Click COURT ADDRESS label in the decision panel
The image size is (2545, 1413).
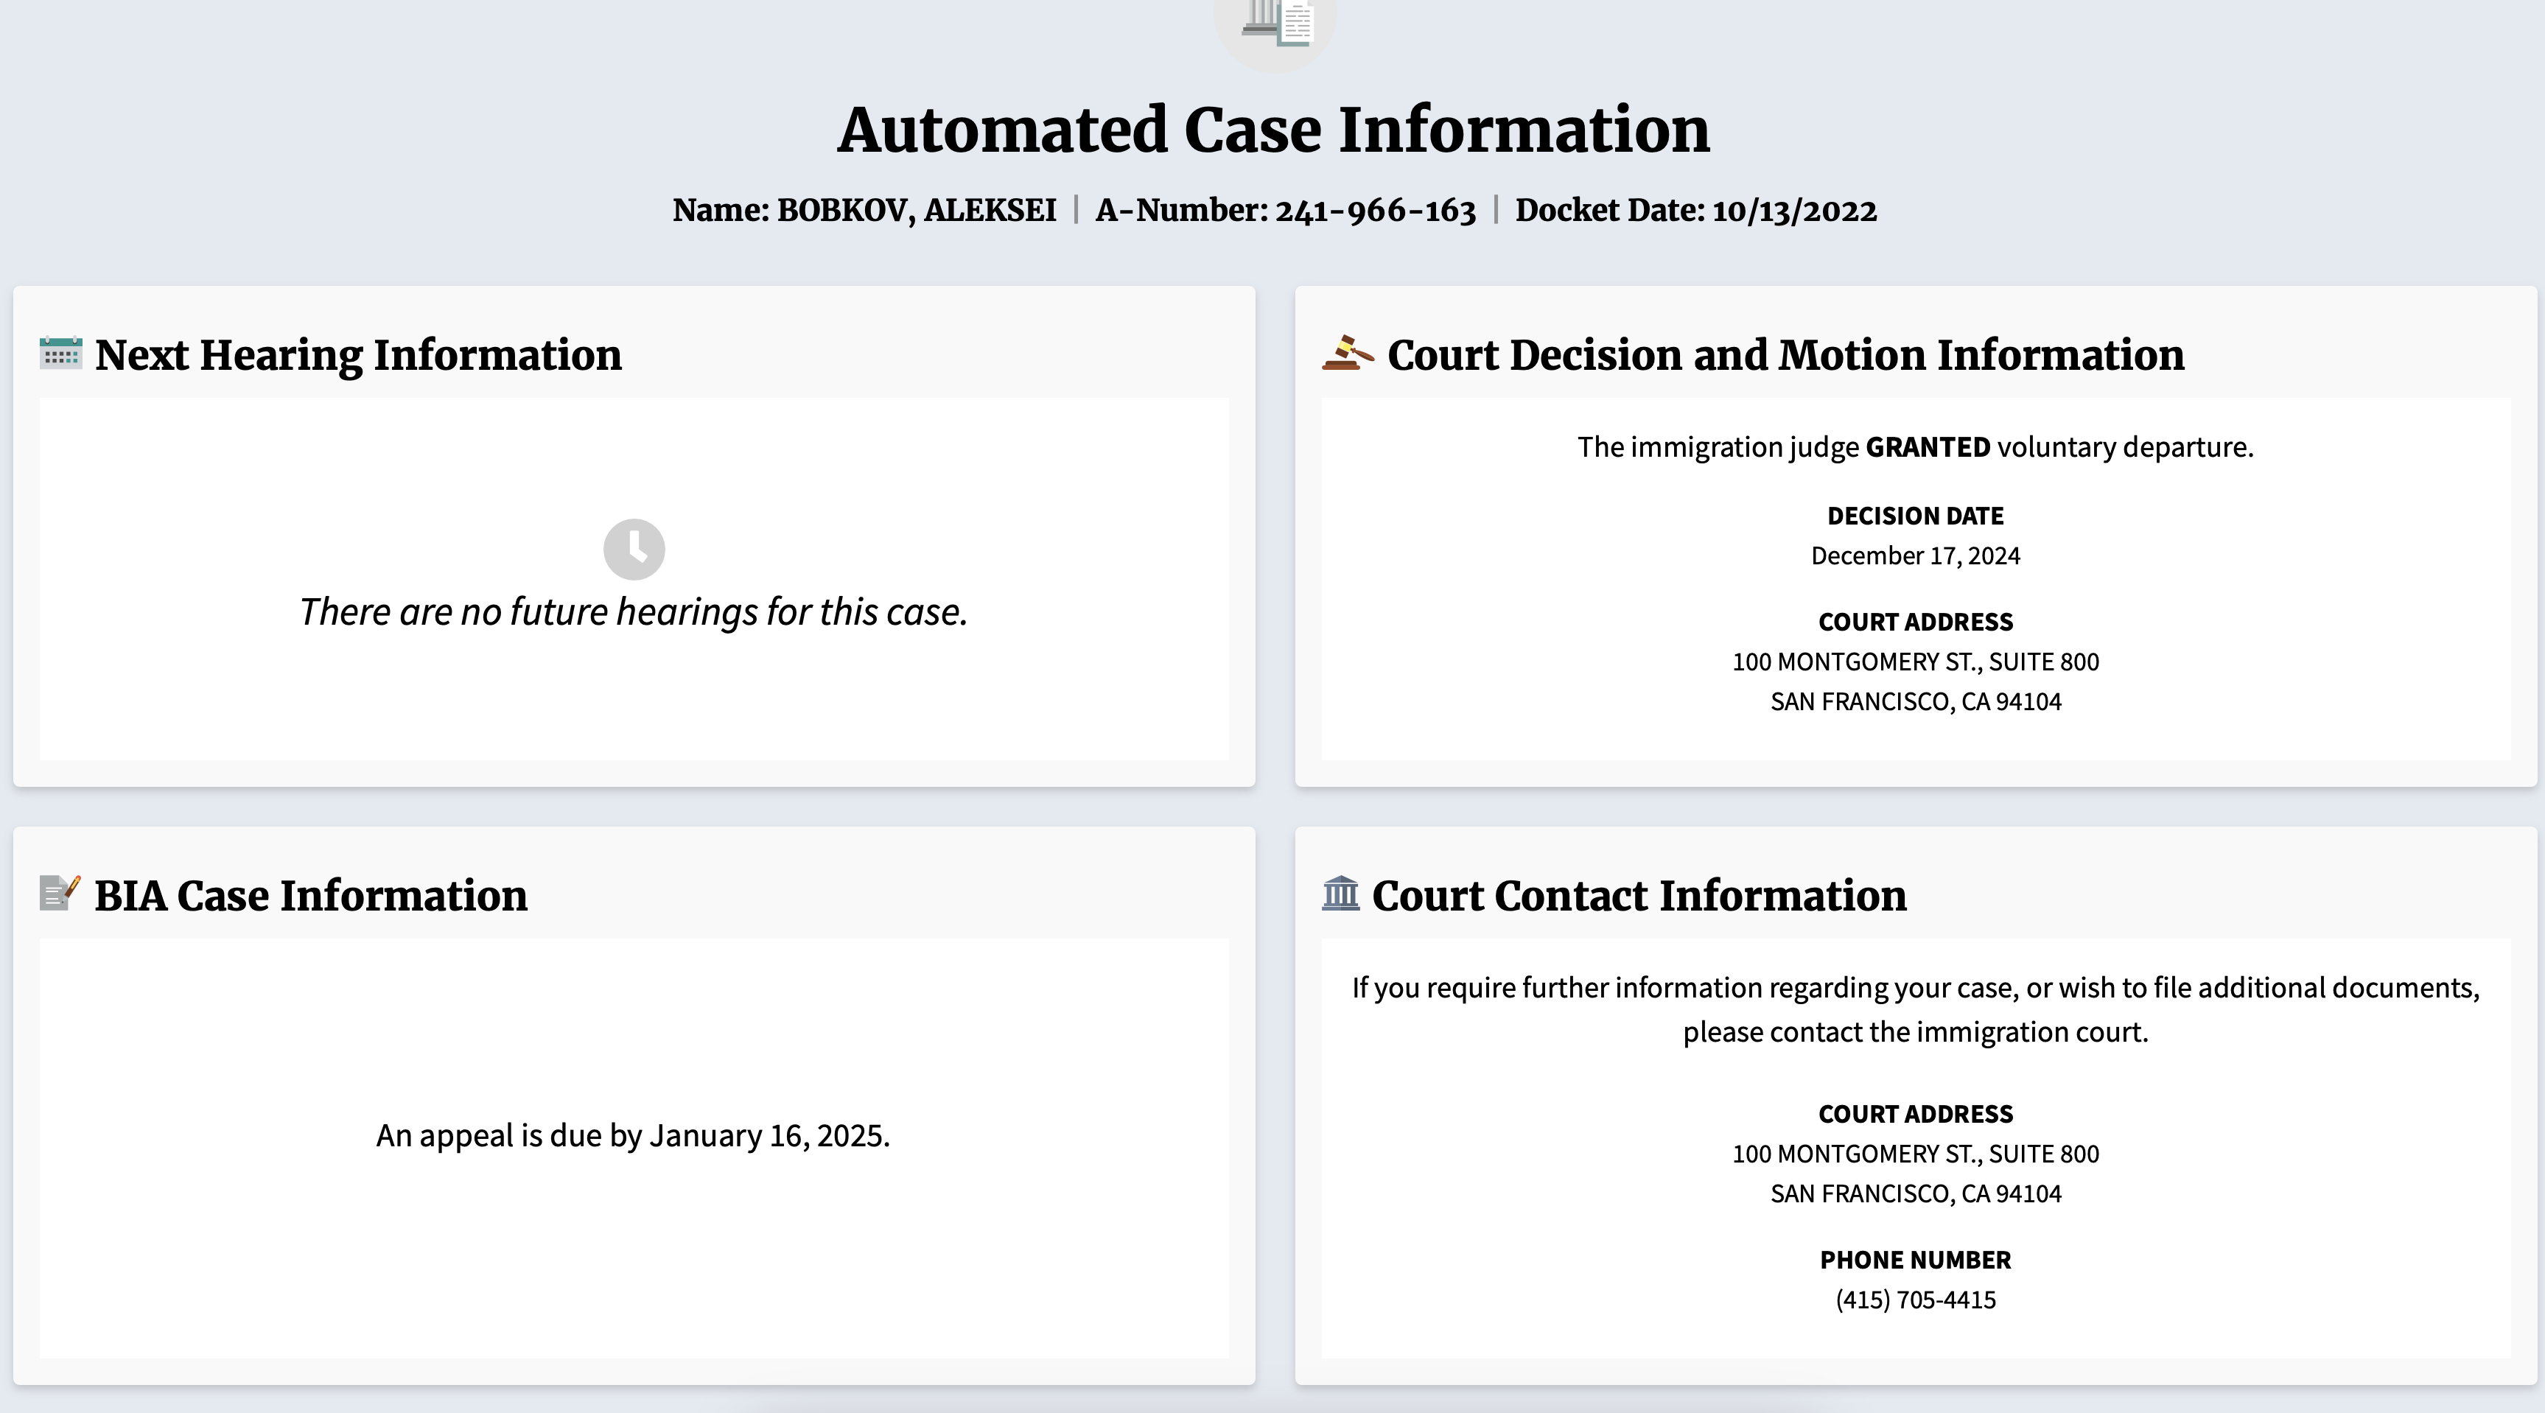tap(1916, 622)
